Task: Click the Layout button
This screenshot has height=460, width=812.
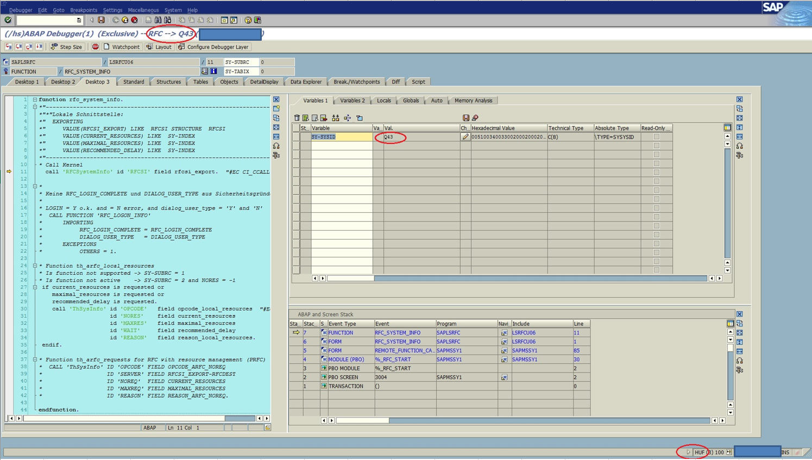Action: tap(159, 47)
